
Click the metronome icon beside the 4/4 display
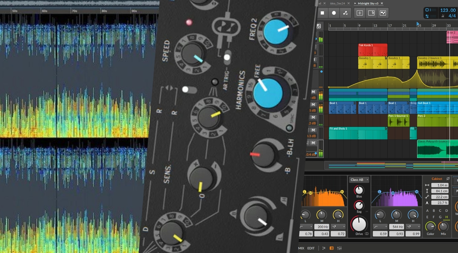443,16
